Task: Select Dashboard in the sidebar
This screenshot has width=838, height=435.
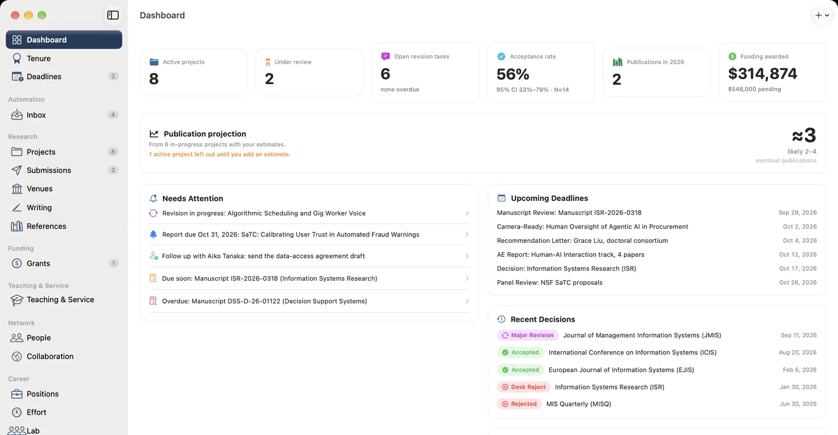Action: (x=64, y=40)
